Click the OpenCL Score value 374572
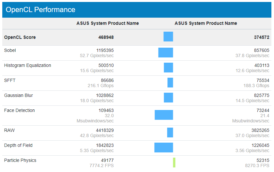The image size is (274, 172). (x=262, y=37)
